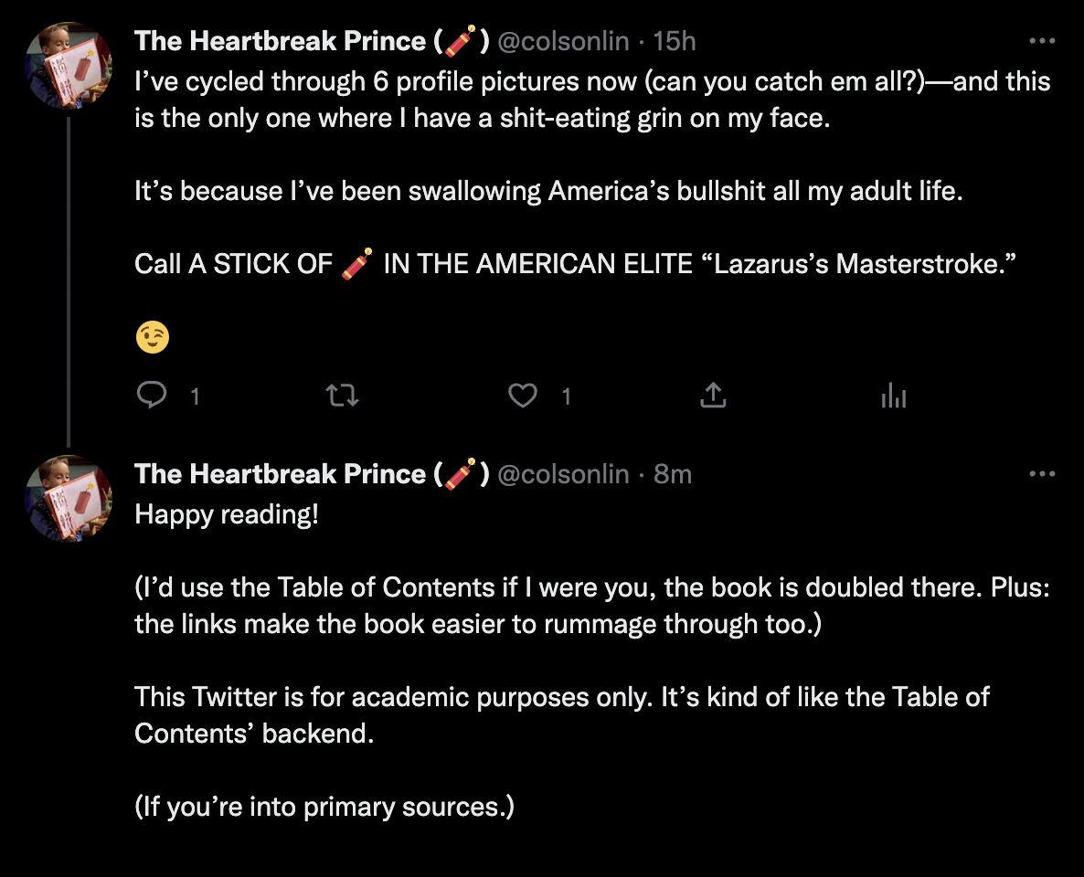Open The Heartbreak Prince name on second tweet
Image resolution: width=1084 pixels, height=877 pixels.
click(x=280, y=474)
